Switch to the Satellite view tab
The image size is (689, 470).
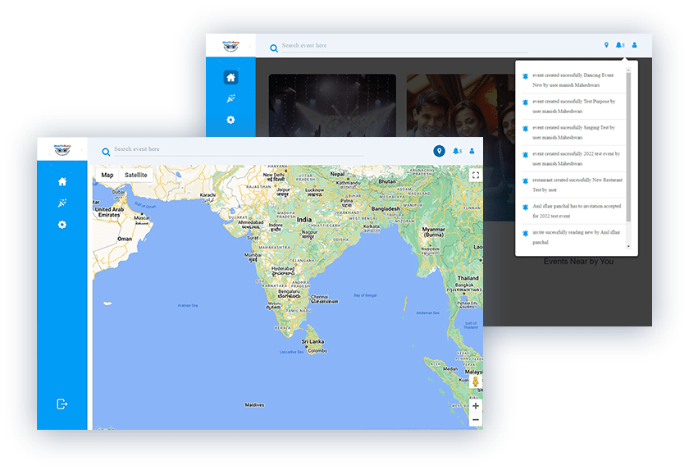136,175
